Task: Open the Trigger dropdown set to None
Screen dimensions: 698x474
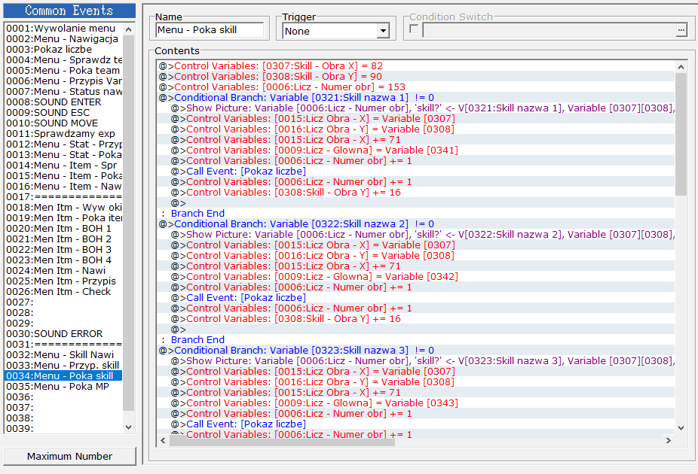Action: pos(336,31)
